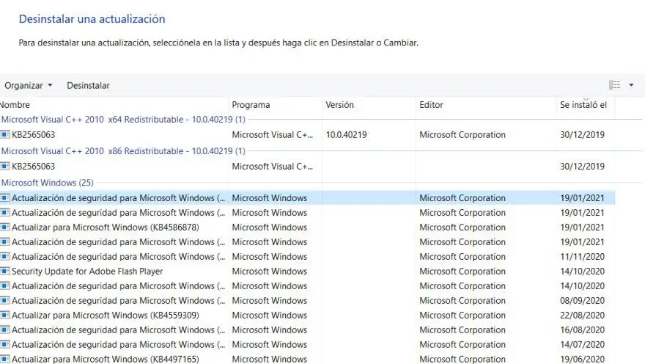Sort updates by the Versión column header
This screenshot has width=645, height=364.
(x=339, y=105)
